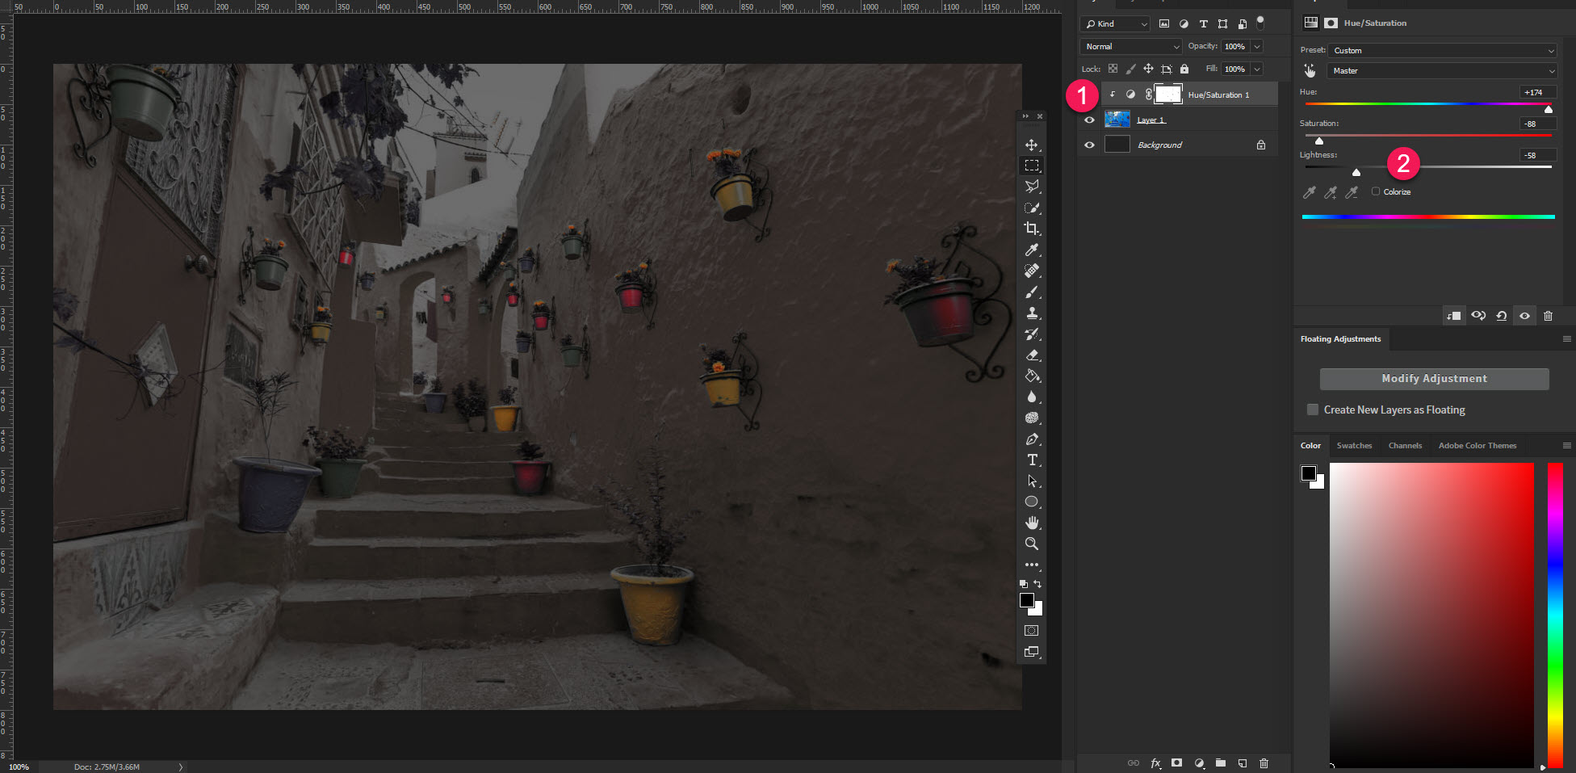Toggle clip adjustment to layer below
Screen dimensions: 1576x773
coord(1454,316)
